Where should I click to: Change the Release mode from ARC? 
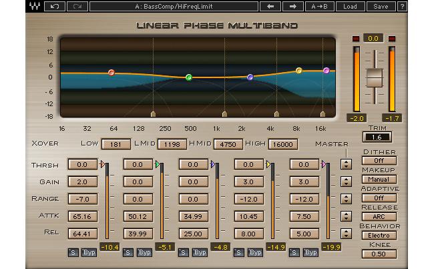(379, 217)
